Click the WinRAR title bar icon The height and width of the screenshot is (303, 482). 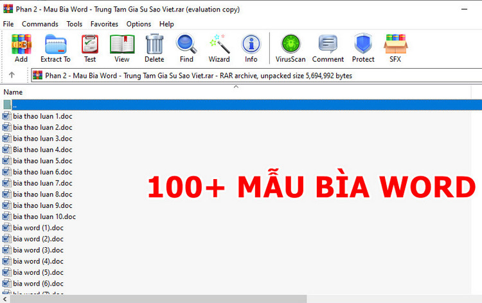8,9
